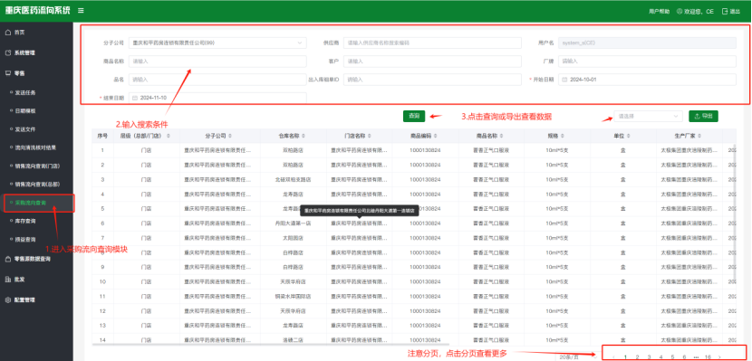This screenshot has width=752, height=361.
Task: Sort by 层级（总部/门店） column arrows
Action: pos(169,136)
